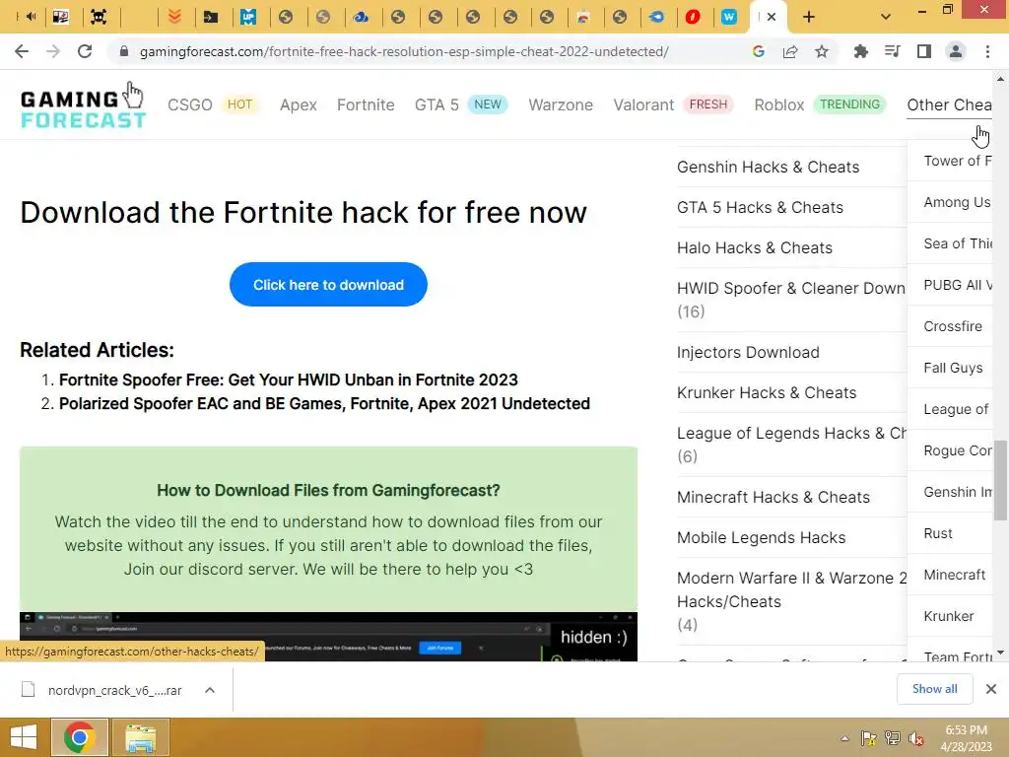Open the Valorant menu item
The width and height of the screenshot is (1009, 757).
coord(643,104)
